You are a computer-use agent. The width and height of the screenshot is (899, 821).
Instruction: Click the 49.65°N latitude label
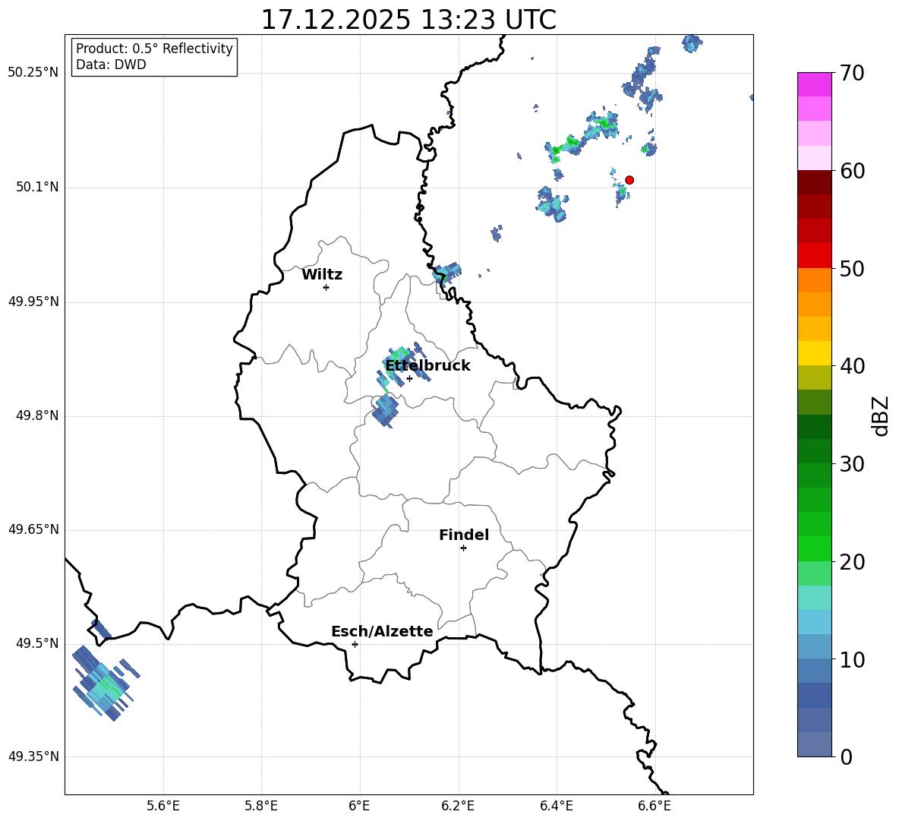point(33,529)
